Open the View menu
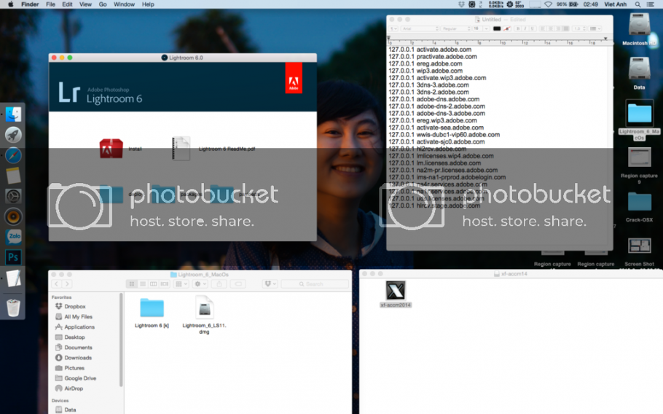Image resolution: width=663 pixels, height=414 pixels. click(85, 4)
